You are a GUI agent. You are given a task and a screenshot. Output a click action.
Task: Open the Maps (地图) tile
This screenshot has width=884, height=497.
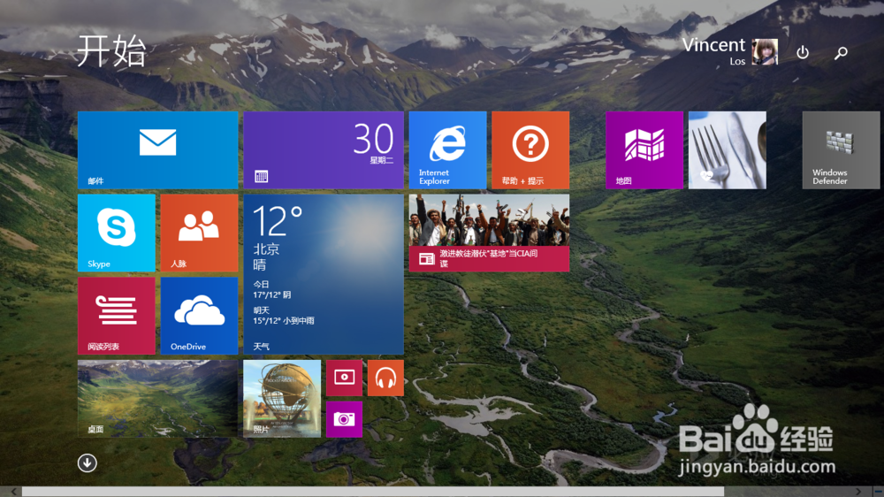[644, 150]
